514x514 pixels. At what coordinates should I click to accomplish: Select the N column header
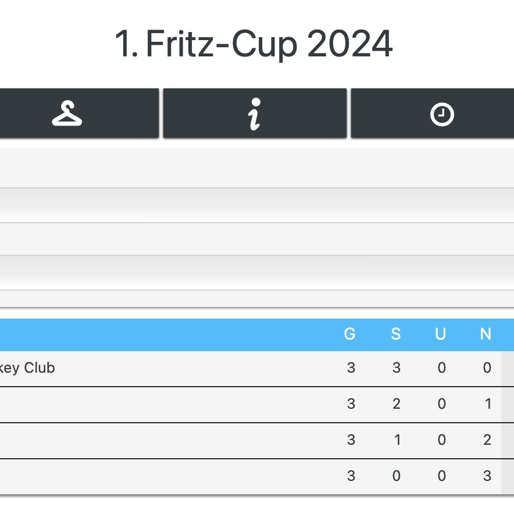(486, 334)
